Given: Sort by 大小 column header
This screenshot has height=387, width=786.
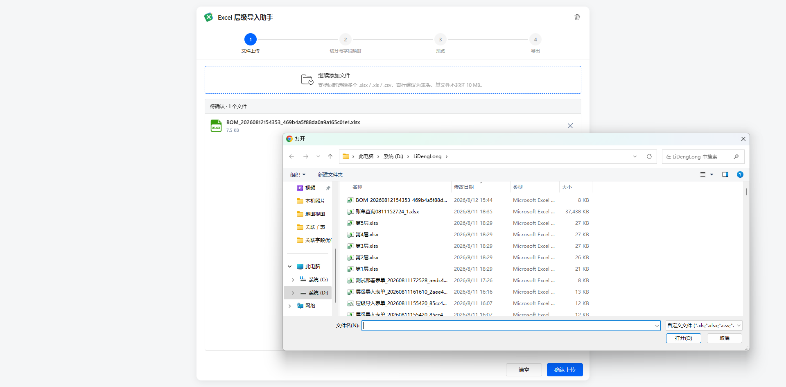Looking at the screenshot, I should click(567, 187).
